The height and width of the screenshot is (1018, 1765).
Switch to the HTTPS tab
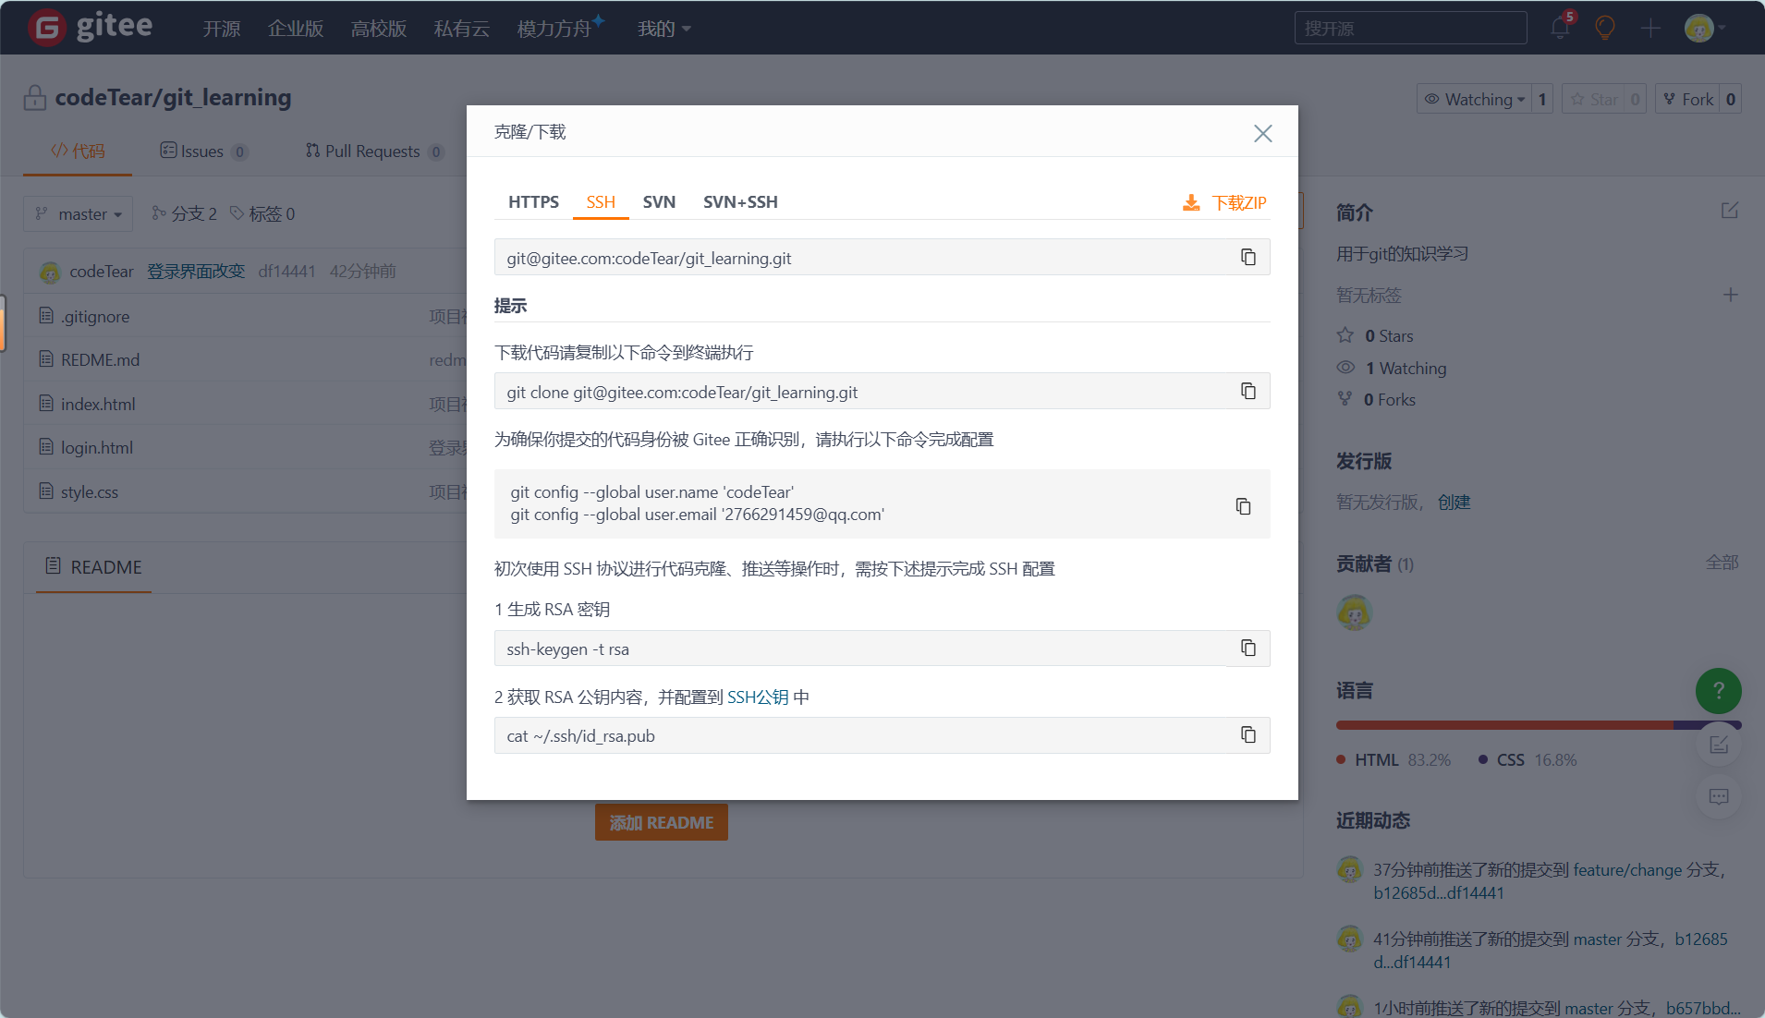[x=533, y=201]
